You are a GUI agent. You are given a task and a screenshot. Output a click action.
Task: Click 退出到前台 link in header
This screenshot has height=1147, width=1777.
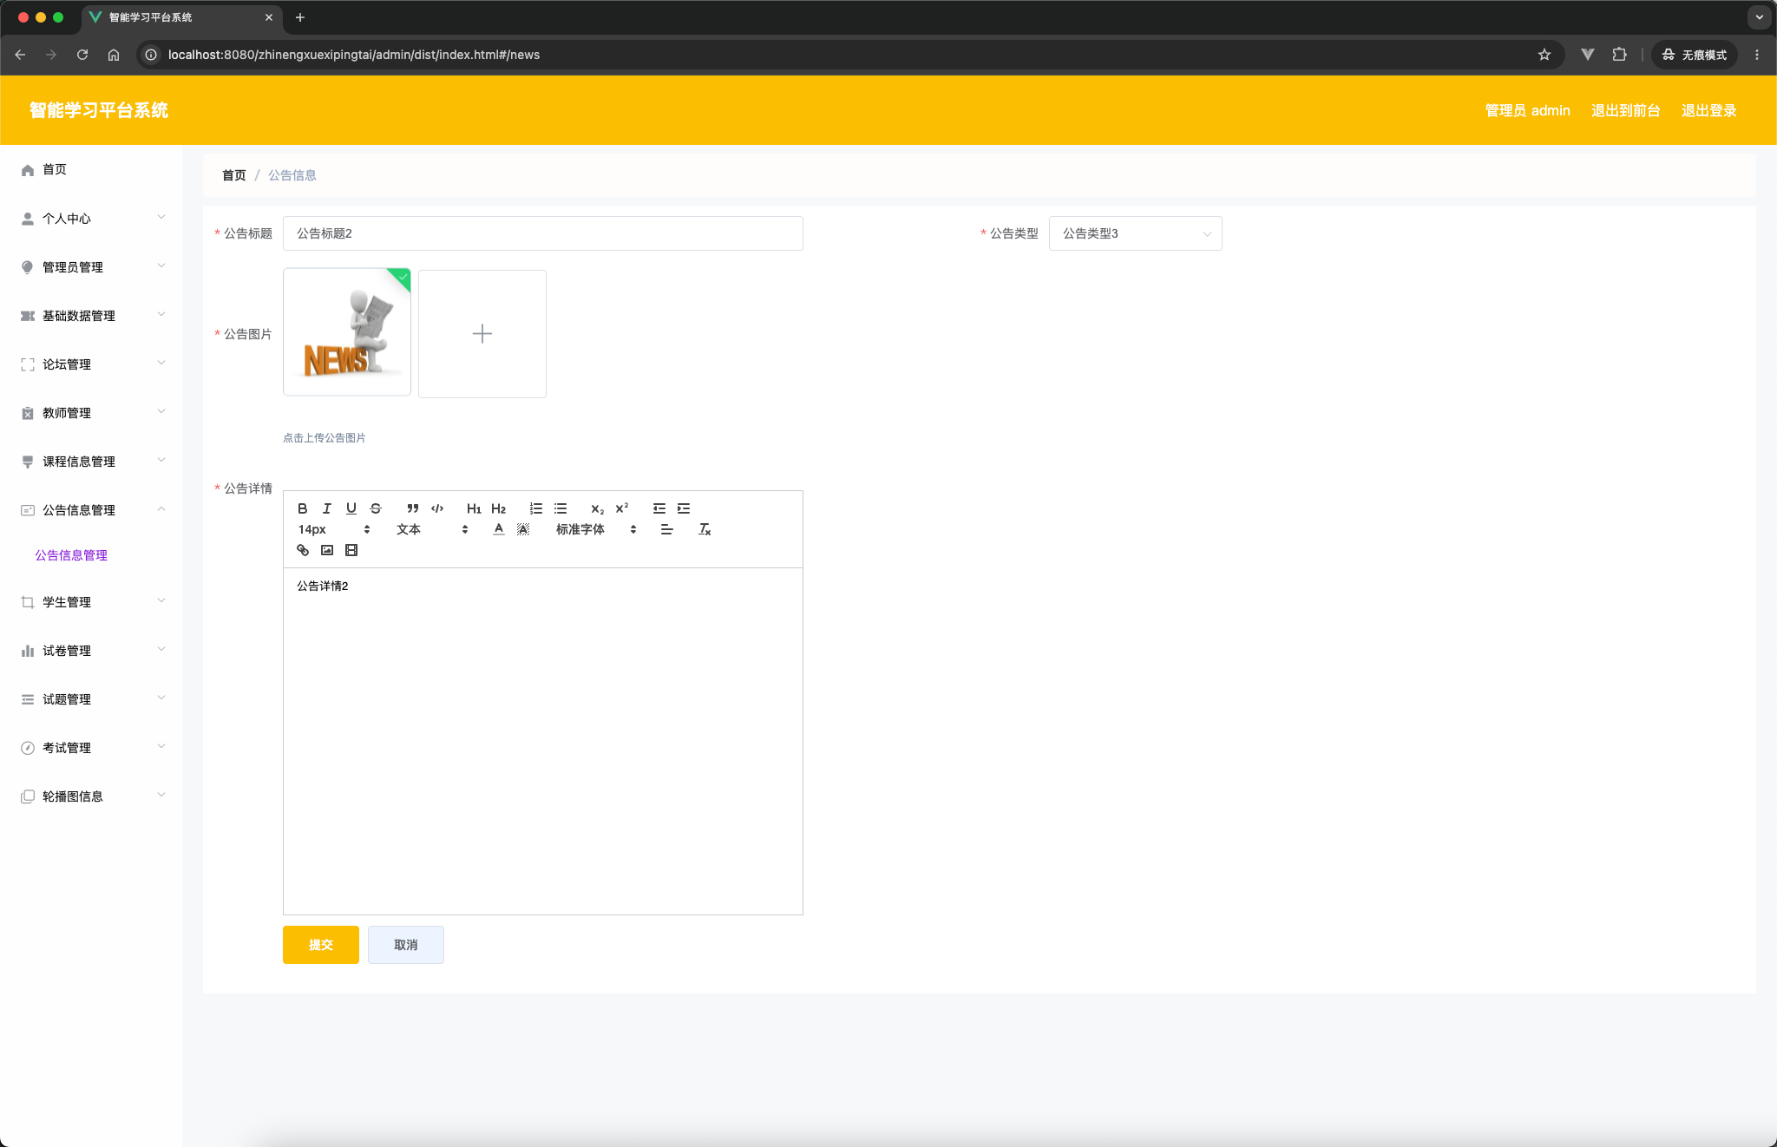point(1625,110)
